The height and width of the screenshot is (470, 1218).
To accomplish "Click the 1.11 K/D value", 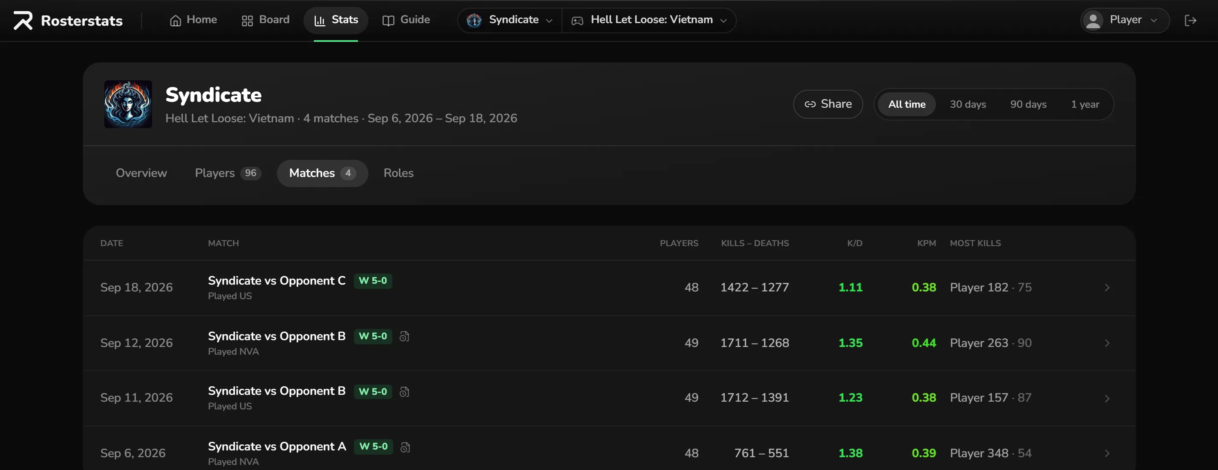I will pos(850,288).
